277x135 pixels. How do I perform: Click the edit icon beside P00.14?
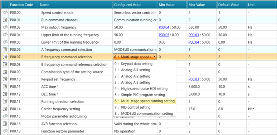5,109
